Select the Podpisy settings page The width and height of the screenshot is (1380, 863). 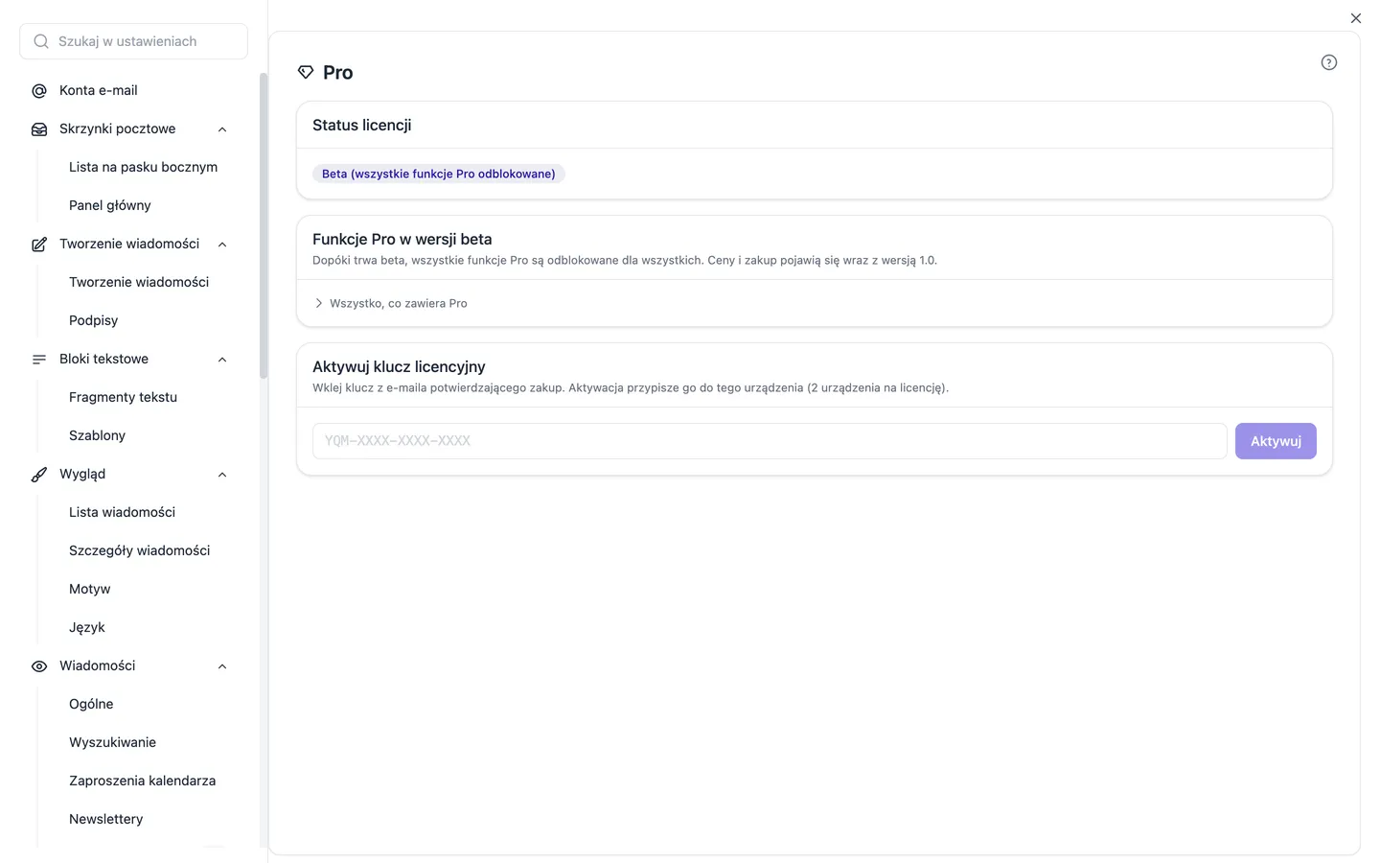(93, 320)
